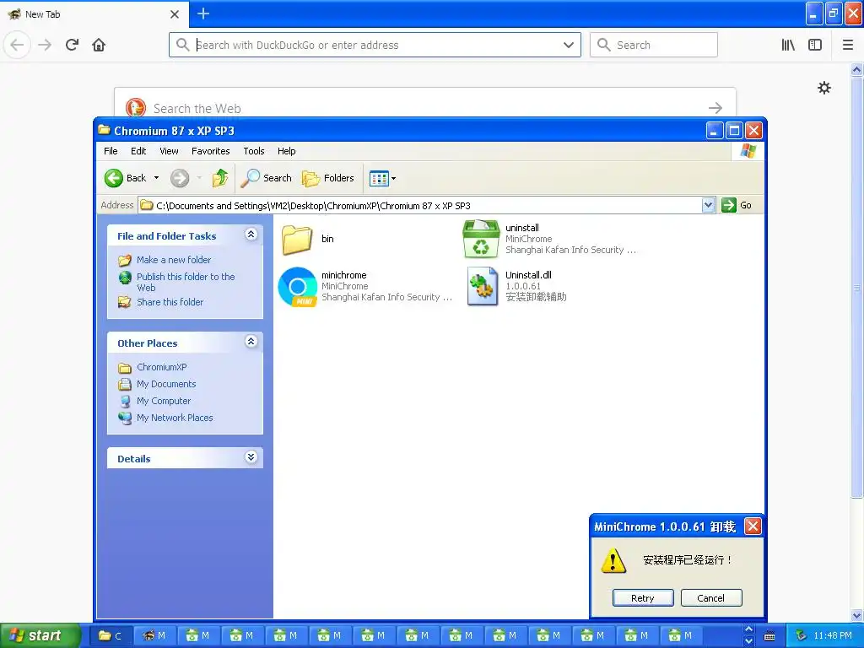Click the browser forward arrow
The height and width of the screenshot is (648, 864).
(45, 45)
